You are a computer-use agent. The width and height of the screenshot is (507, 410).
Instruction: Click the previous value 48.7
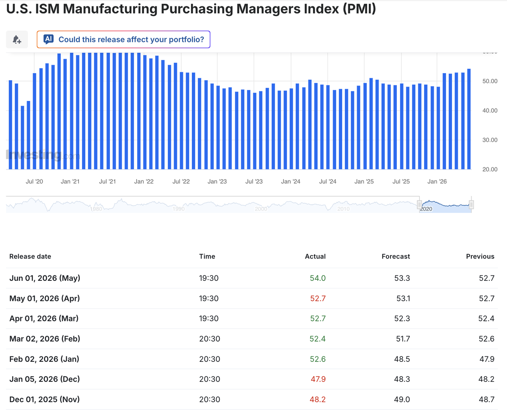(486, 399)
